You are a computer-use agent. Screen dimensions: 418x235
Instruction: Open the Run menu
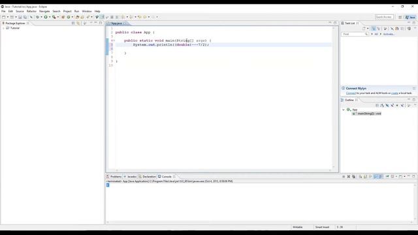click(77, 11)
